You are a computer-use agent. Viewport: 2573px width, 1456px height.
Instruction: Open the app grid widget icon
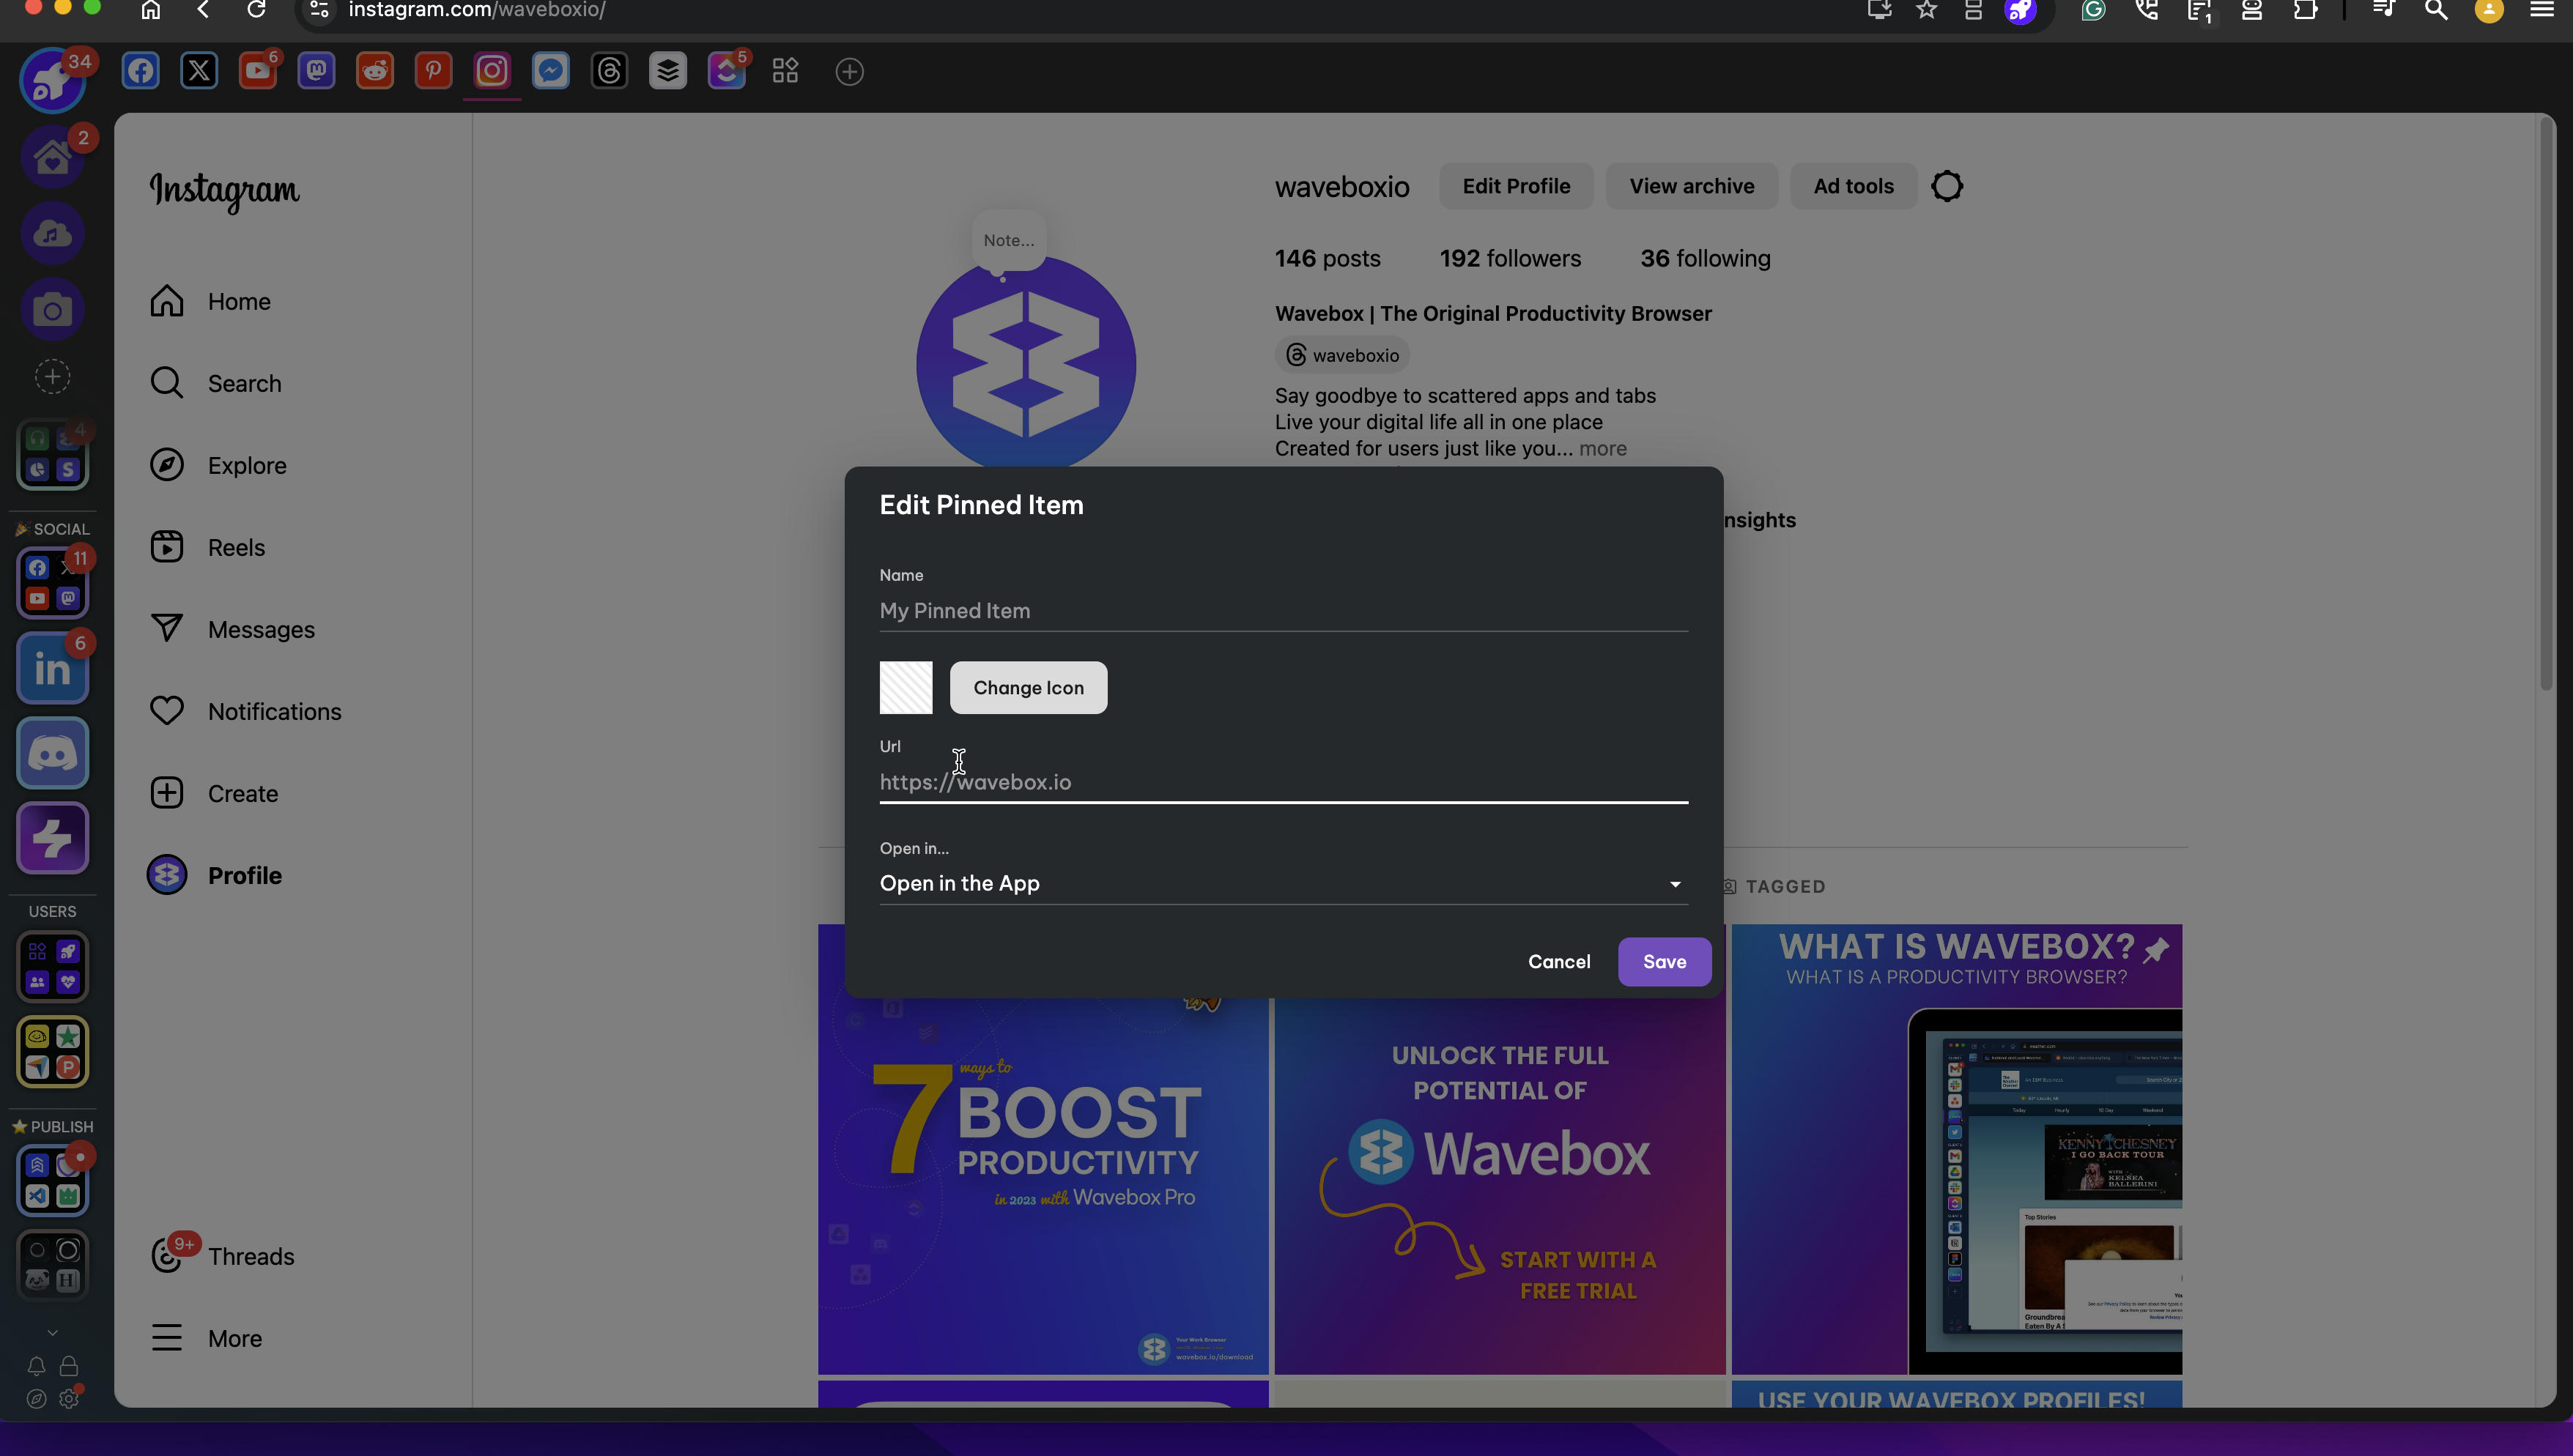[x=786, y=71]
